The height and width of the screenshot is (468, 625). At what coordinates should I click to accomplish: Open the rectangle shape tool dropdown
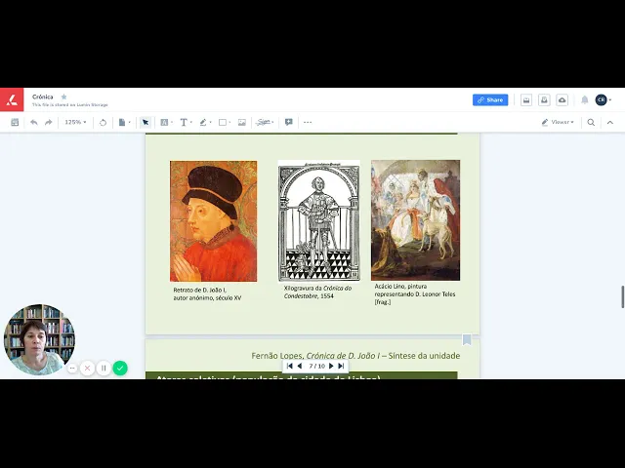[225, 122]
